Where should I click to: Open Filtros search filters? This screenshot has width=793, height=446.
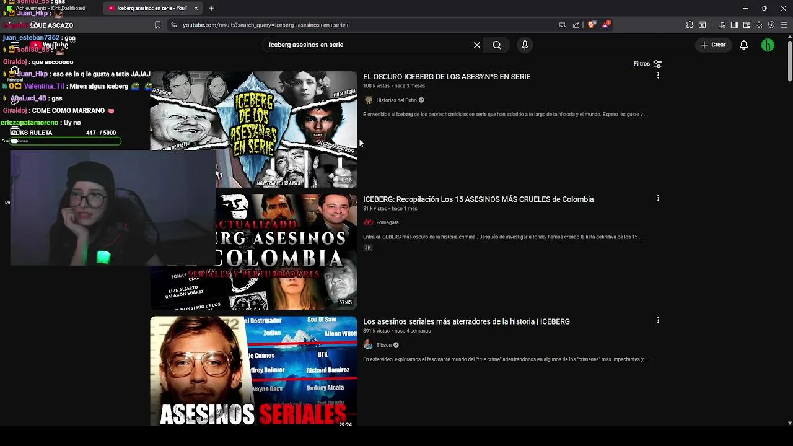[x=647, y=64]
